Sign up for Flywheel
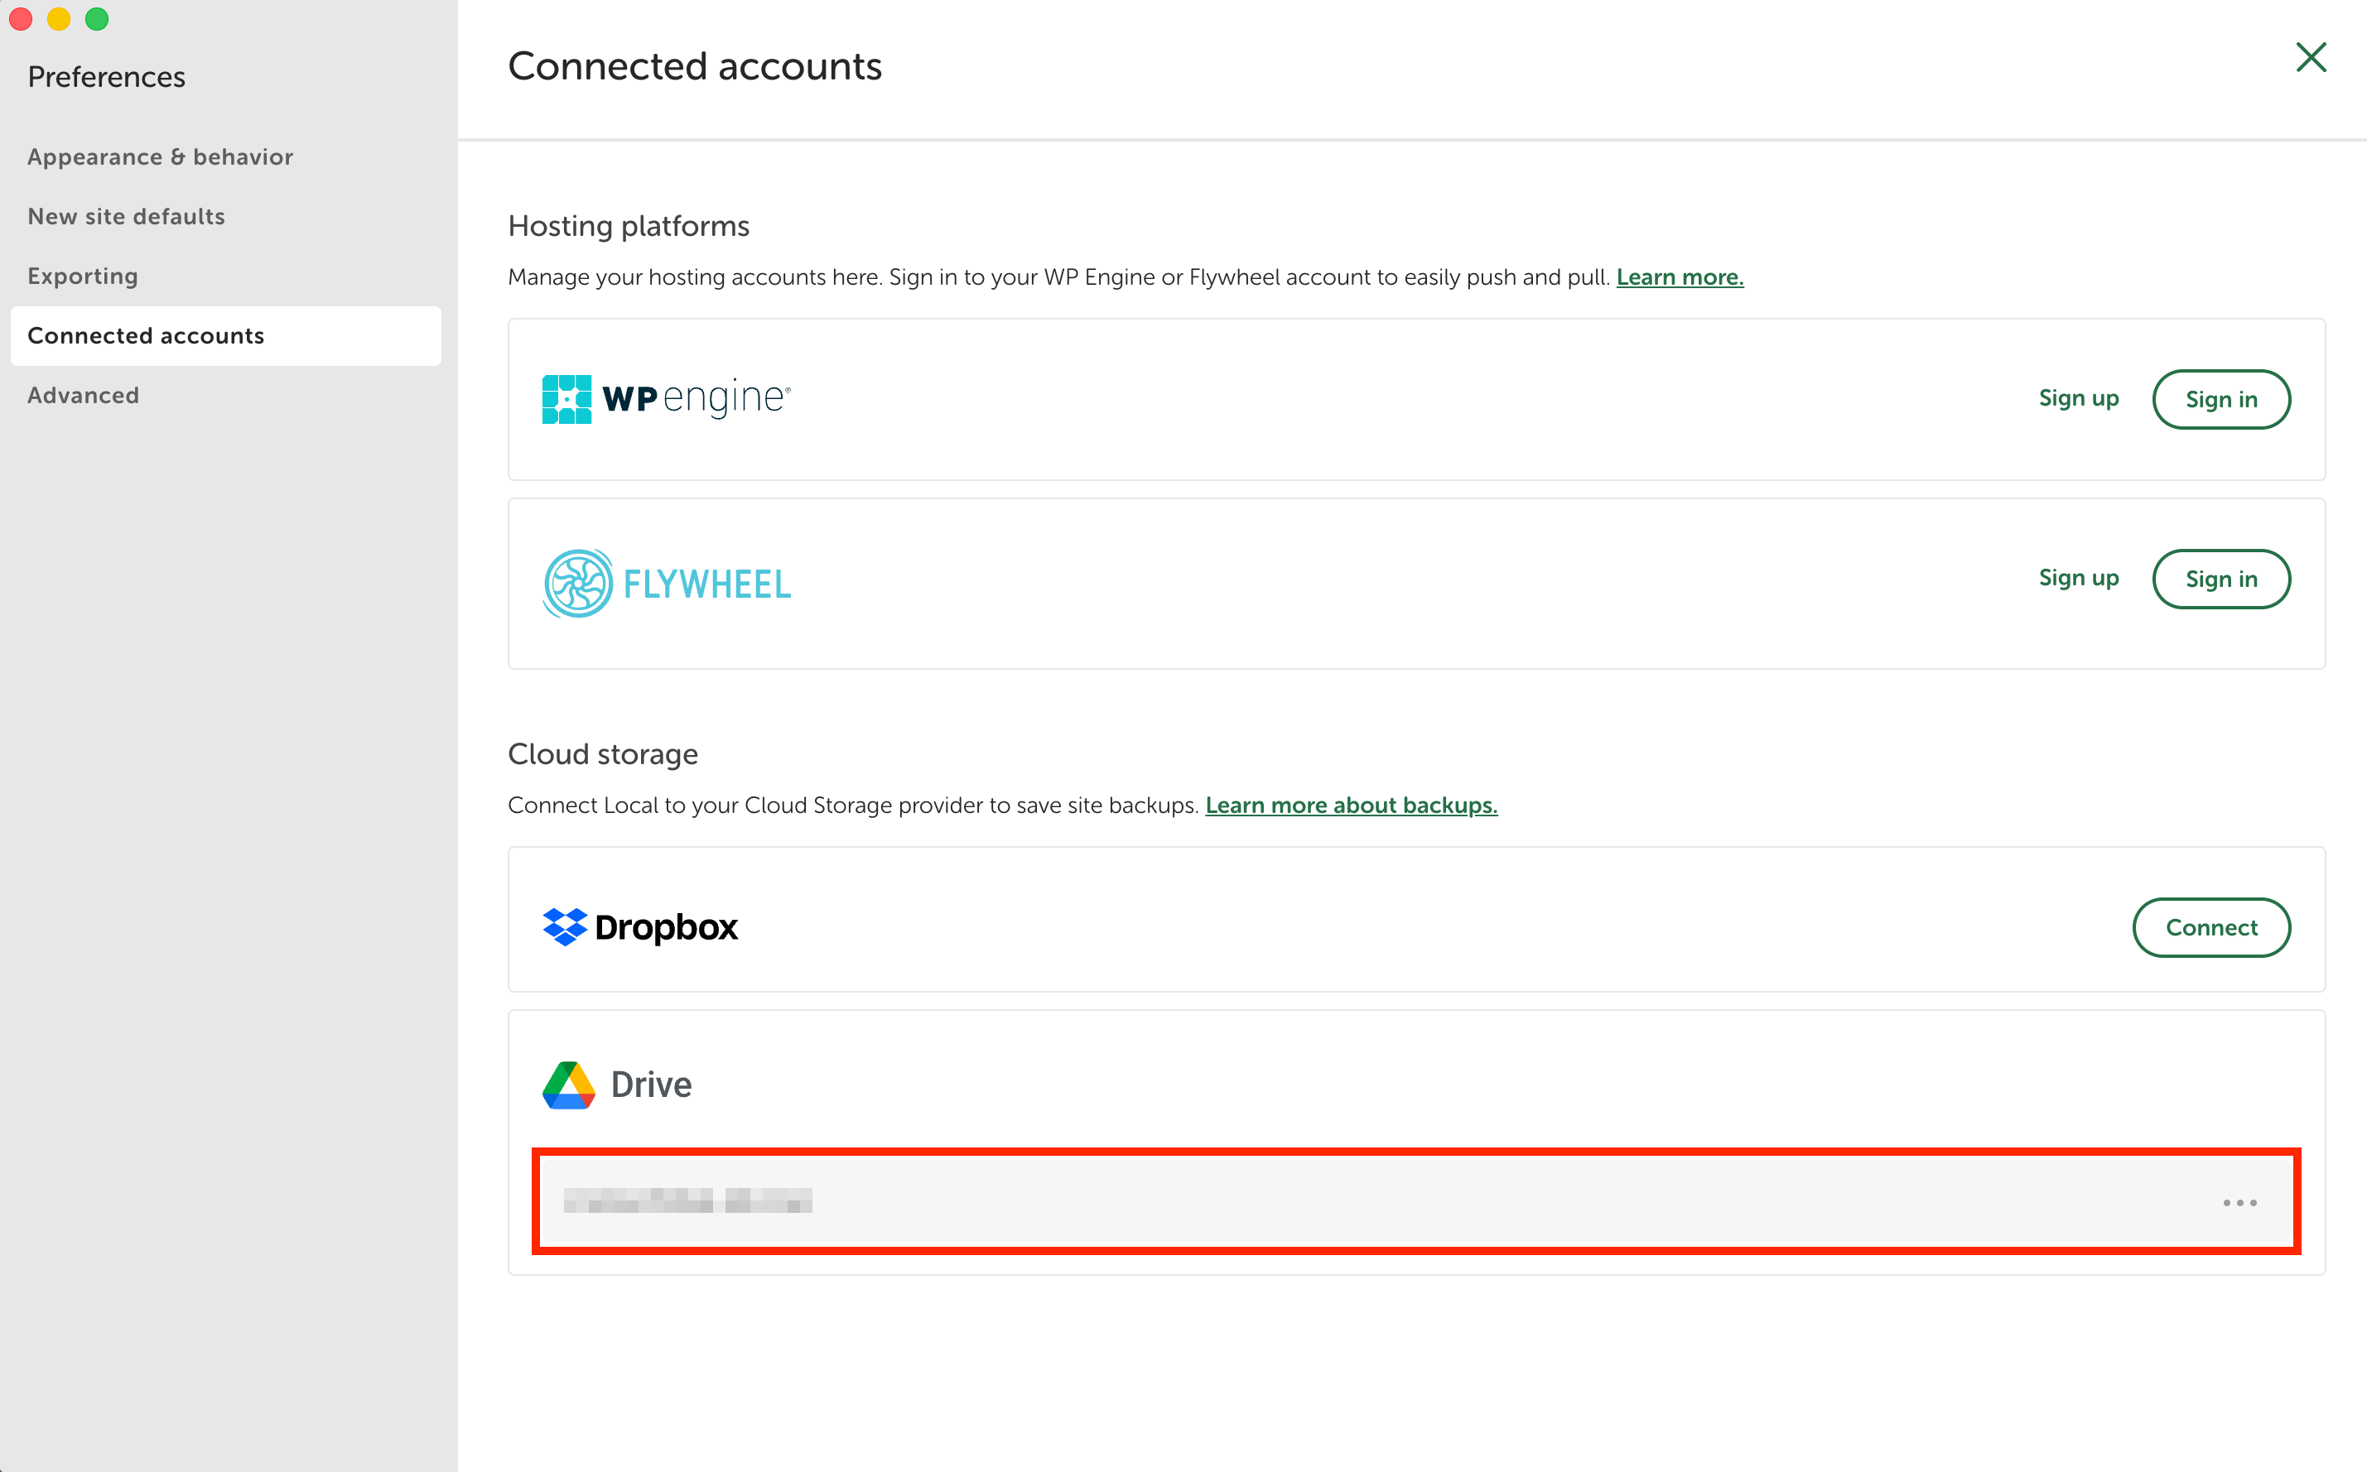Screen dimensions: 2367x1472 (x=2079, y=578)
